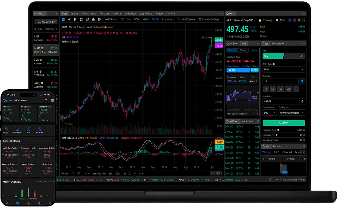Open the HK Stock ETF icon on phone
337x207 pixels.
pyautogui.click(x=6, y=130)
